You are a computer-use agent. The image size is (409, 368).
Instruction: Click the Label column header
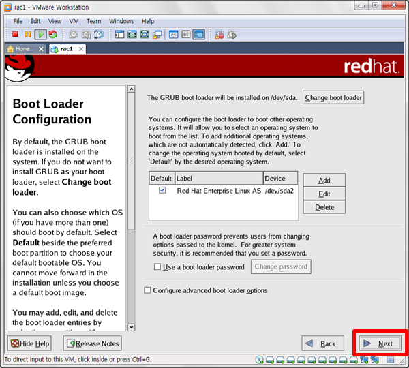coord(219,179)
